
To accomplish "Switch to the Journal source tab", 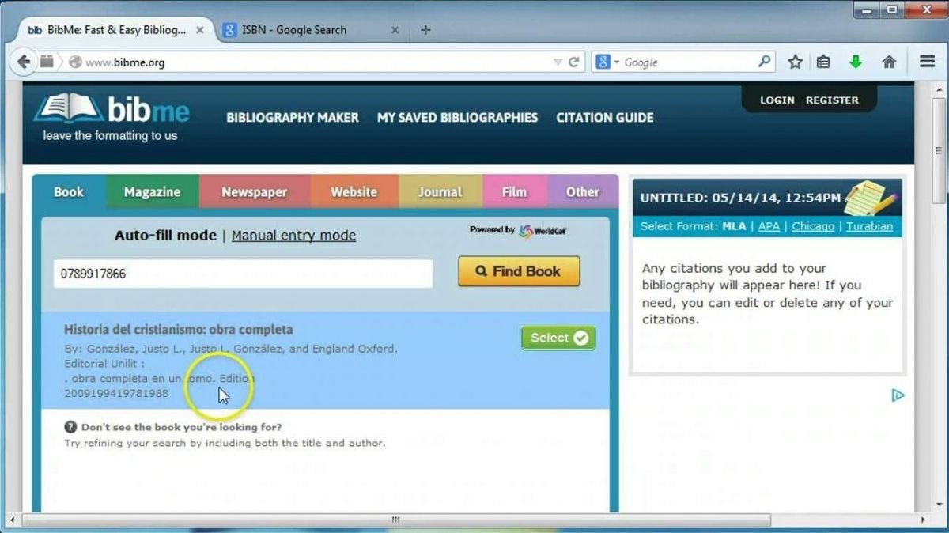I will pos(440,192).
